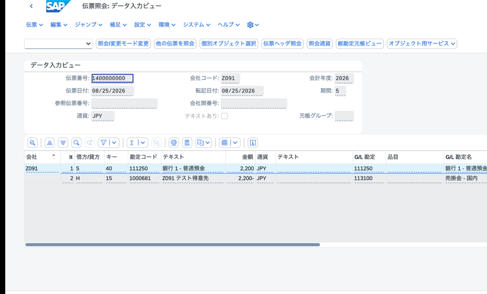
Task: Click the find (magnifier) icon in the table toolbar
Action: [76, 142]
